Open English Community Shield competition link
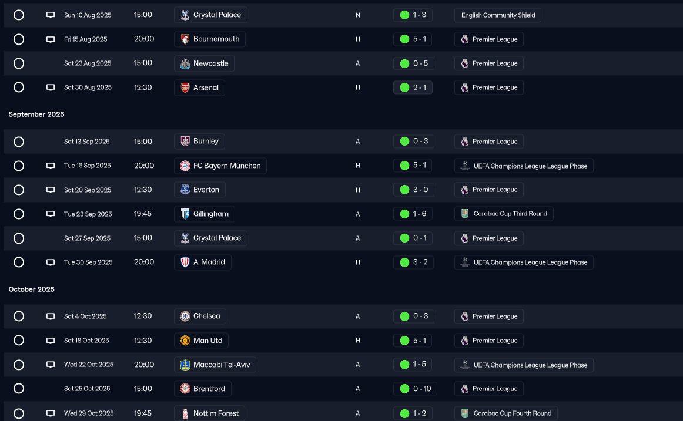 pos(498,15)
